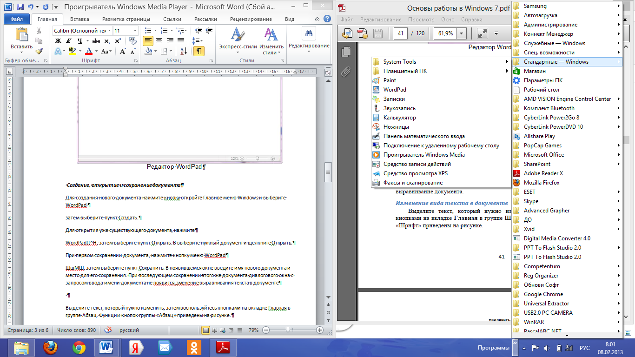
Task: Click the Word zoom-in plus button
Action: click(x=320, y=330)
